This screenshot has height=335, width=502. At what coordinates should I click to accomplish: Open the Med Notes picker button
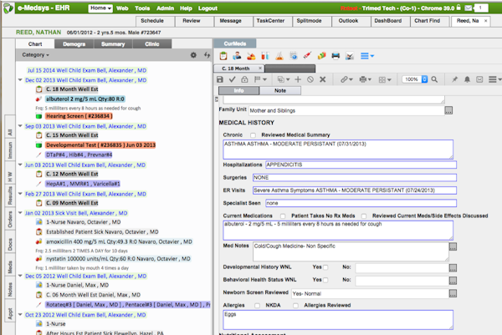coord(453,246)
